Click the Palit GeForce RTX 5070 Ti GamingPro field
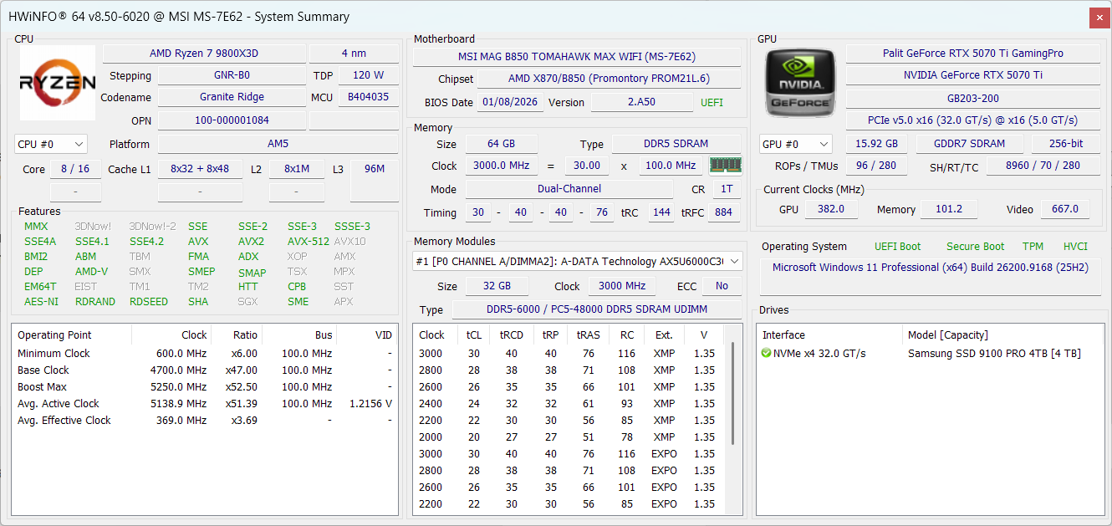This screenshot has width=1112, height=526. (x=973, y=54)
